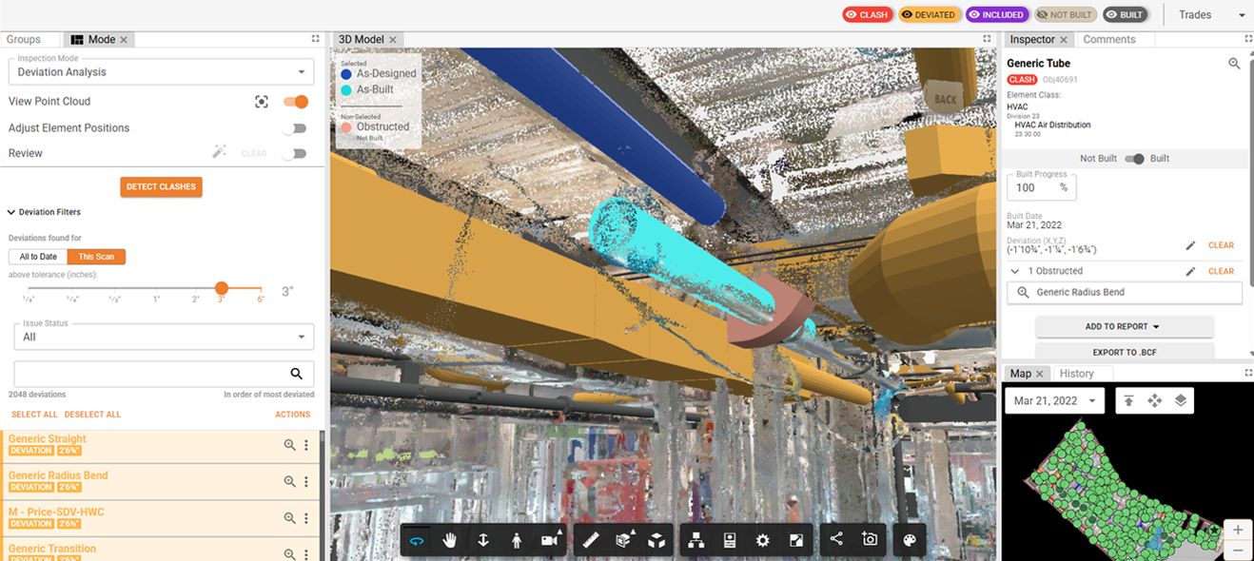Select the pan hand tool
This screenshot has width=1254, height=561.
[x=450, y=540]
